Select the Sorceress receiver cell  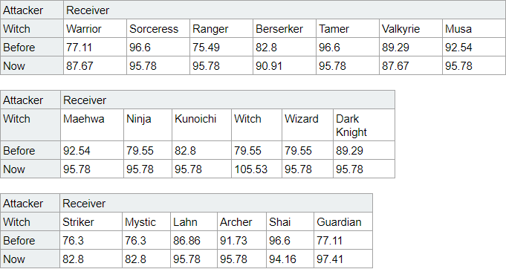click(x=158, y=29)
